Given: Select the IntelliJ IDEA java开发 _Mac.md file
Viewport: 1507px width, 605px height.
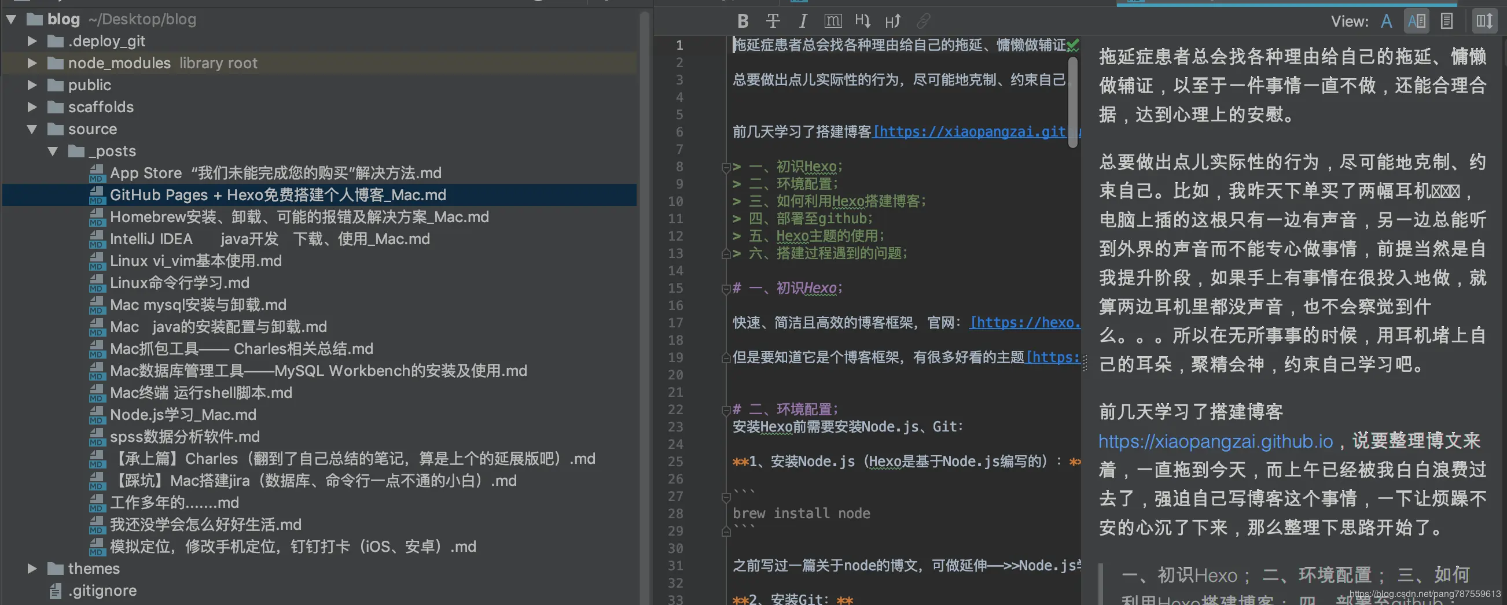Looking at the screenshot, I should click(270, 239).
